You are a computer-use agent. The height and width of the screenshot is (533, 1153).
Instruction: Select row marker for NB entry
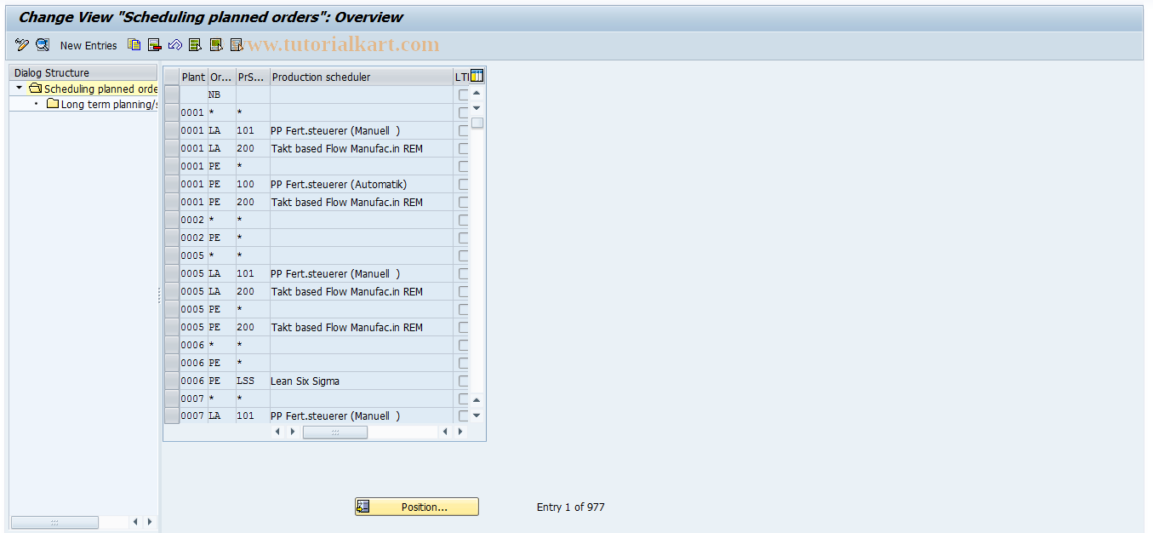[172, 95]
